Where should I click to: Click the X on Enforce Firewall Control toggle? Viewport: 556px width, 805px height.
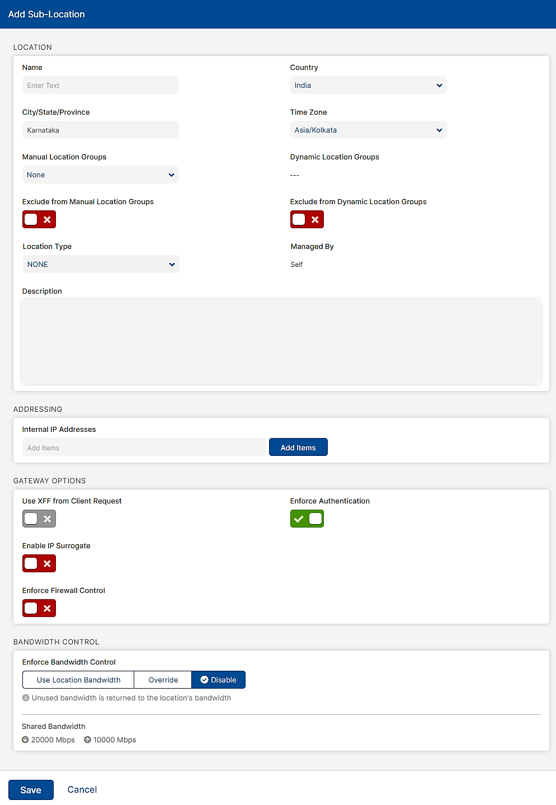click(46, 608)
